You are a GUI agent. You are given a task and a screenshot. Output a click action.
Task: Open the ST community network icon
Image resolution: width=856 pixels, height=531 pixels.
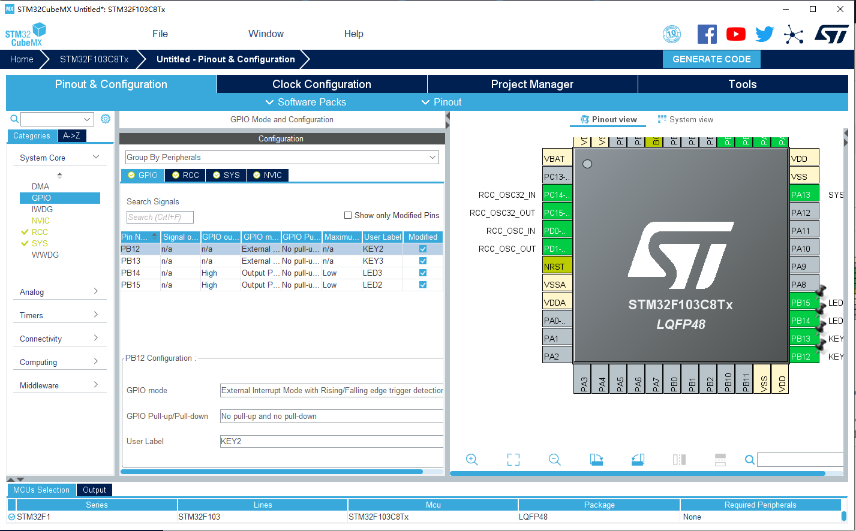point(794,34)
